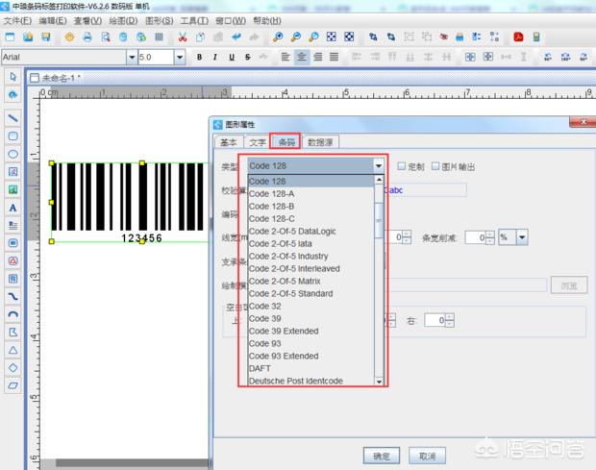Viewport: 596px width, 470px height.
Task: Select the diamond shape tool
Action: [12, 368]
